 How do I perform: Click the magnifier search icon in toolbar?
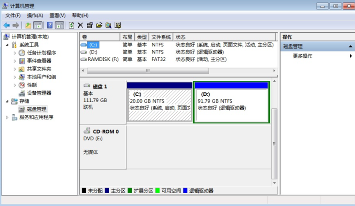coord(108,25)
